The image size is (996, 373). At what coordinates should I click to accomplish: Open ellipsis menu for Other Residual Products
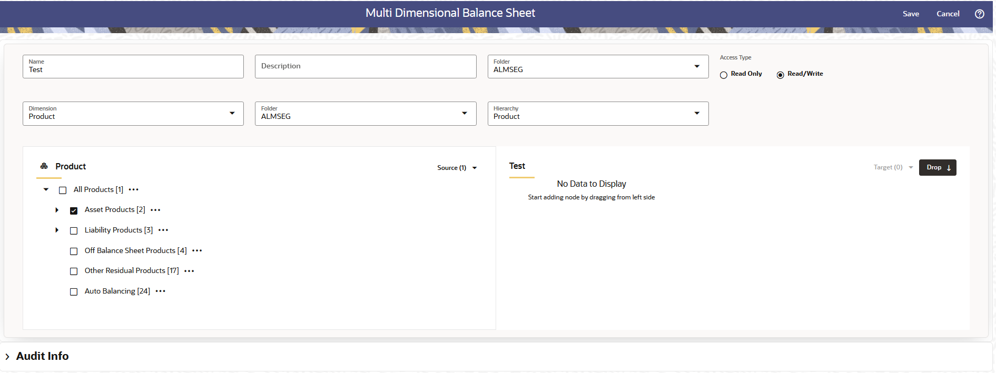coord(189,271)
